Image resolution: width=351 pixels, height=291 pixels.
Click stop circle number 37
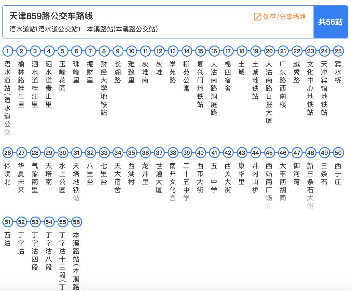(x=159, y=153)
